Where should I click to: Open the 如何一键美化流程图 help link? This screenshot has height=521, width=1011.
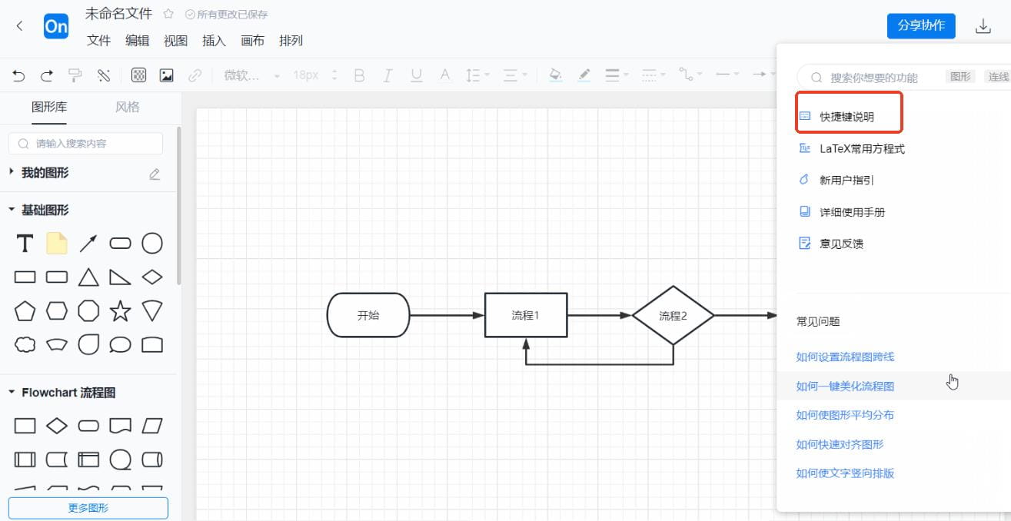click(846, 386)
